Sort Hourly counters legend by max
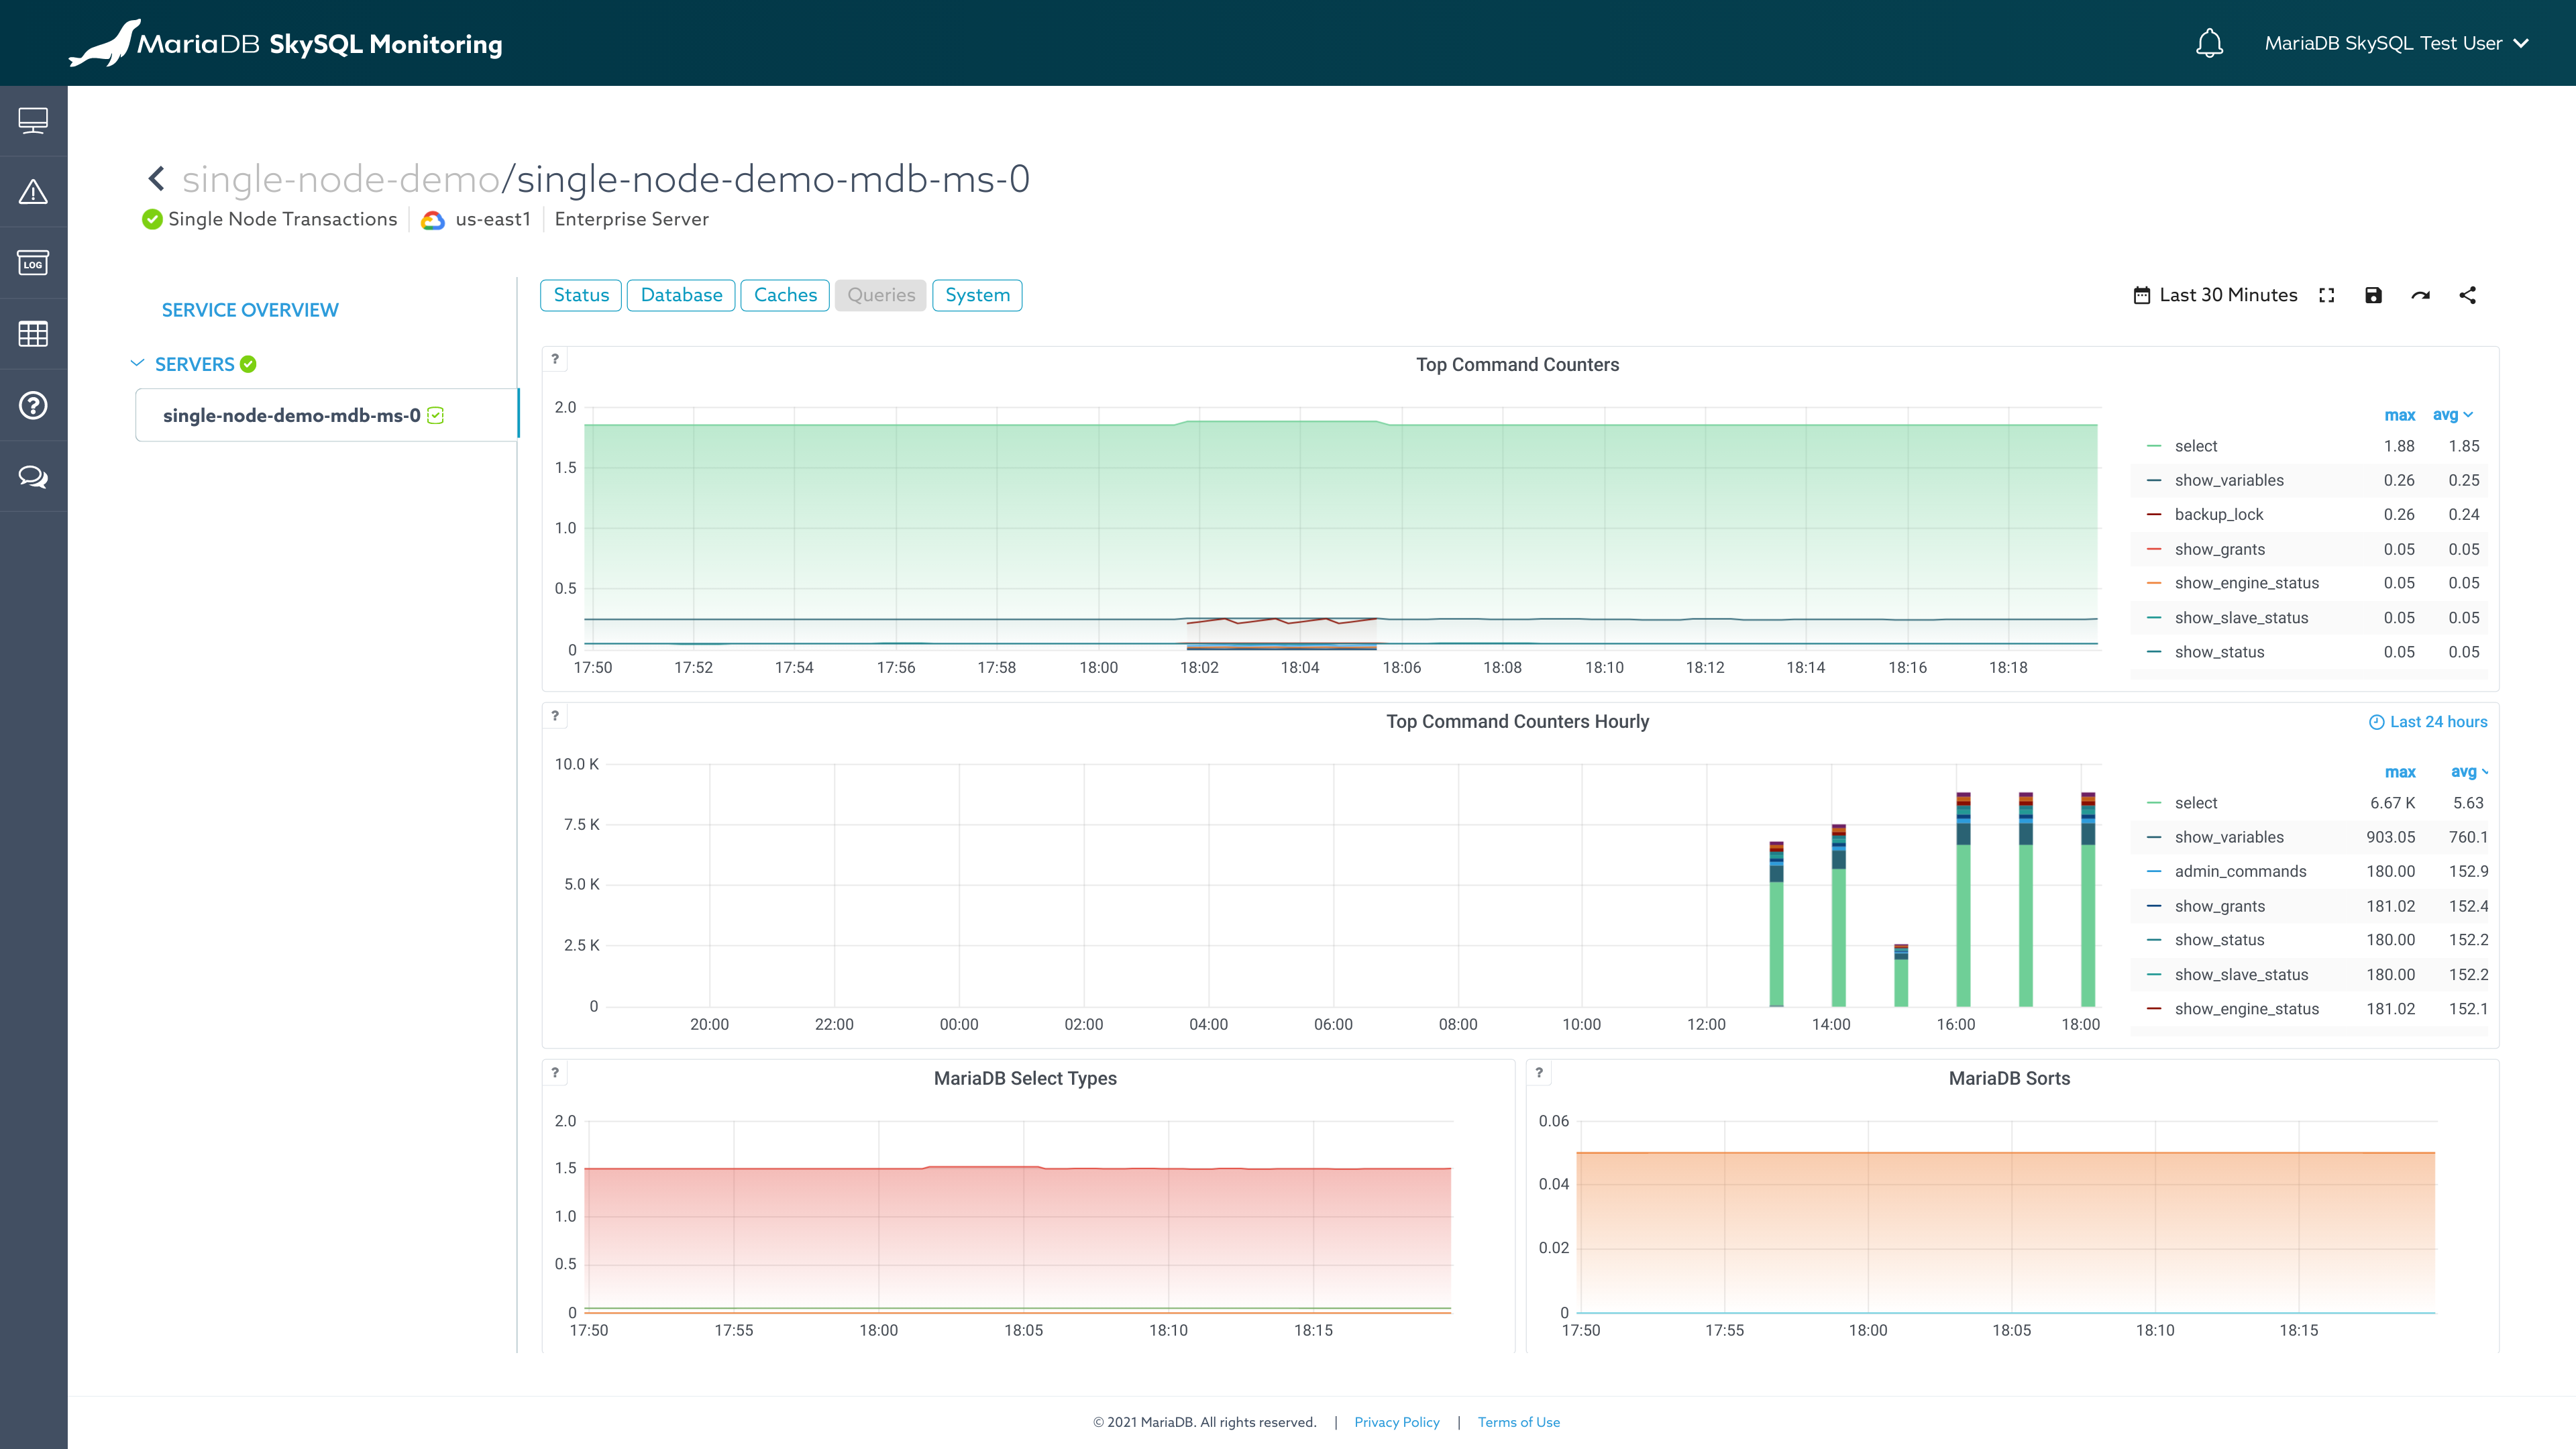 click(2400, 772)
